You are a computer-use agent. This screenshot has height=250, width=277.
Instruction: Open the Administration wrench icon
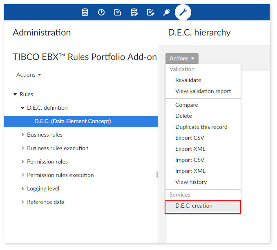pyautogui.click(x=183, y=12)
